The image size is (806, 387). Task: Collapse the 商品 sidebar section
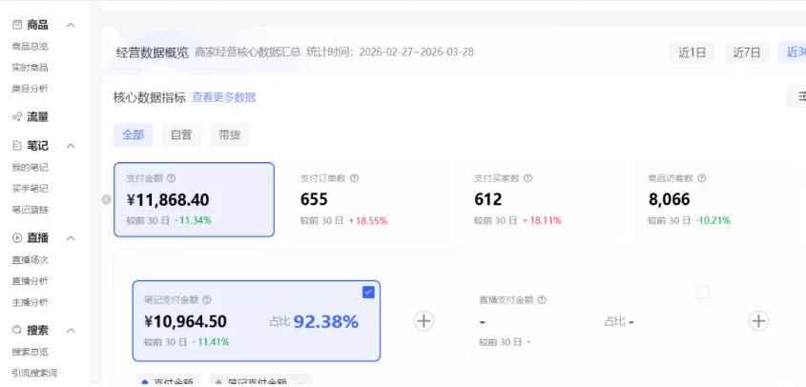(71, 25)
